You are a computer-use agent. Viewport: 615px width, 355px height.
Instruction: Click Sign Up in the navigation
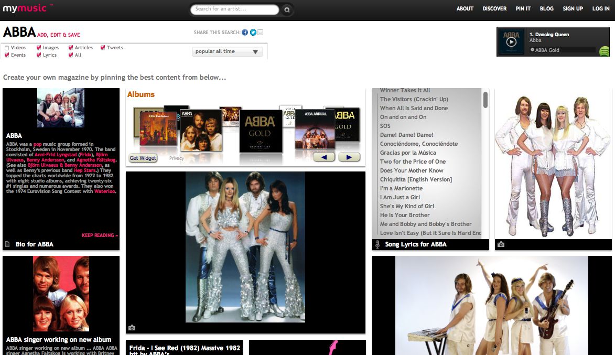573,8
